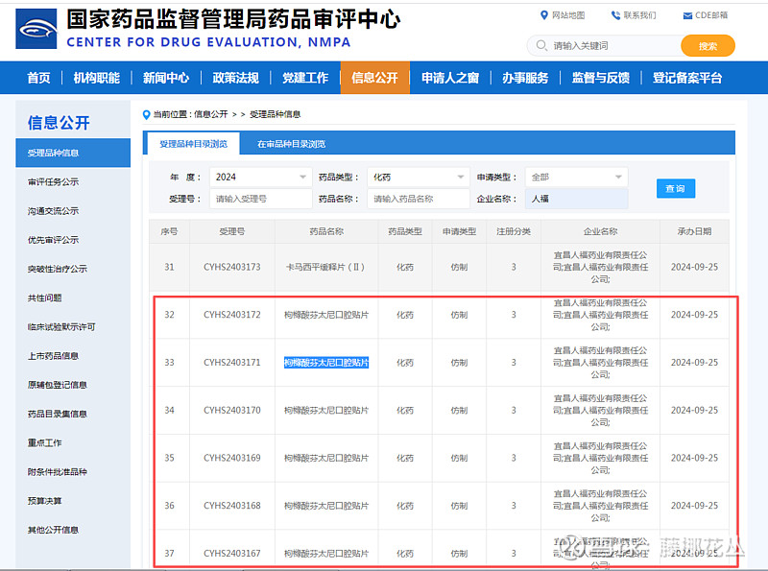Click the 当前位置 breadcrumb pin icon

147,114
